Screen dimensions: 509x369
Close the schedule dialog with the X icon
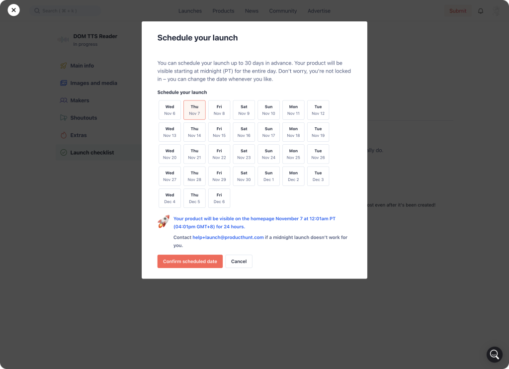coord(13,10)
